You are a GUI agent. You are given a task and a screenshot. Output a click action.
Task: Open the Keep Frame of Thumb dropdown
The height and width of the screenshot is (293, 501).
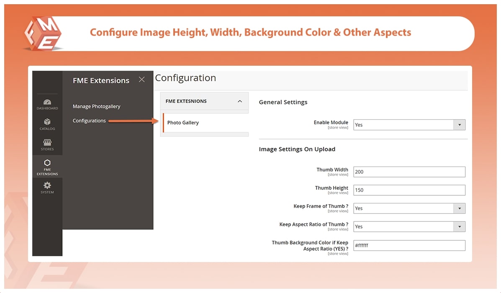click(x=409, y=208)
